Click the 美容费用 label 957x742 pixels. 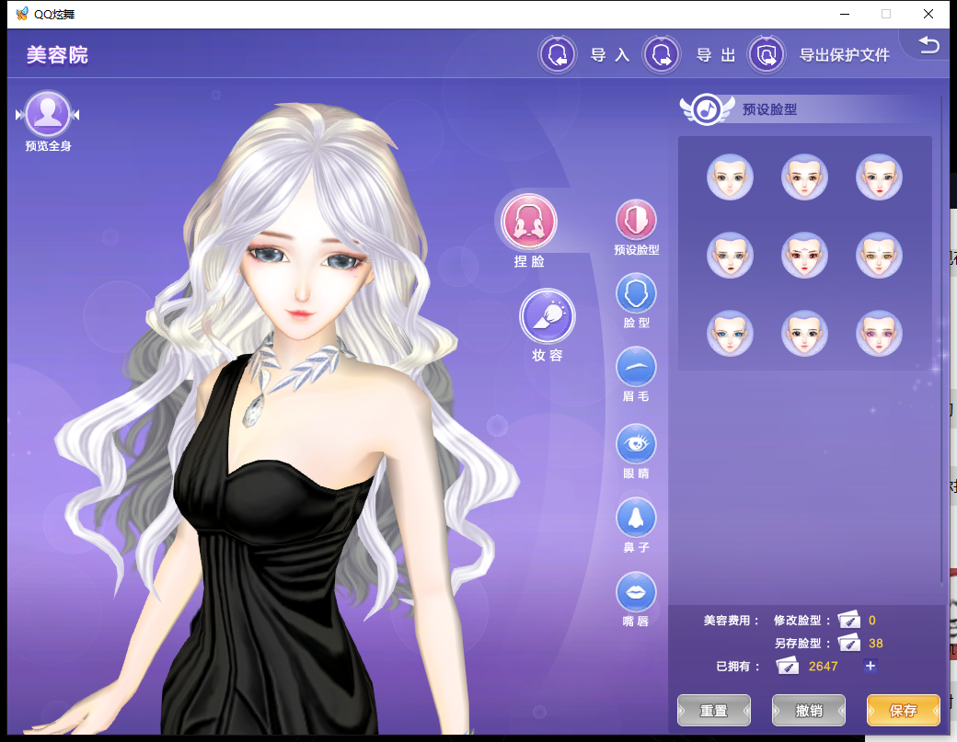coord(731,620)
